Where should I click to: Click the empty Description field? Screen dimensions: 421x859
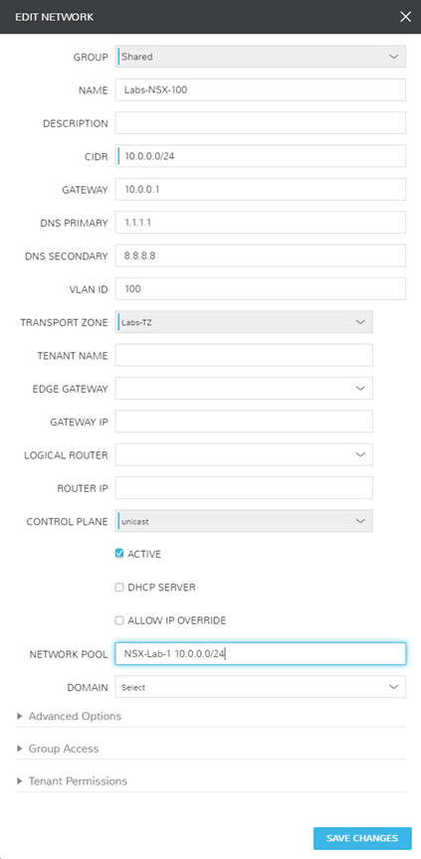261,122
